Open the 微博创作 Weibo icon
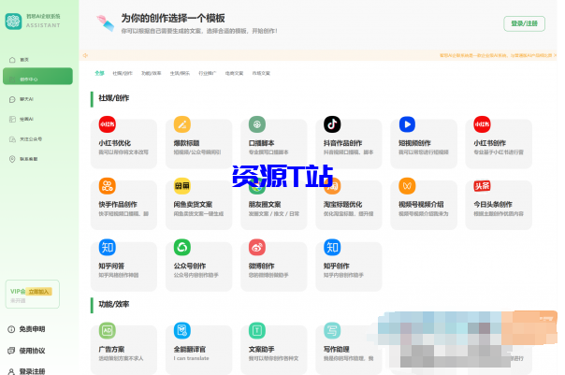 coord(257,248)
